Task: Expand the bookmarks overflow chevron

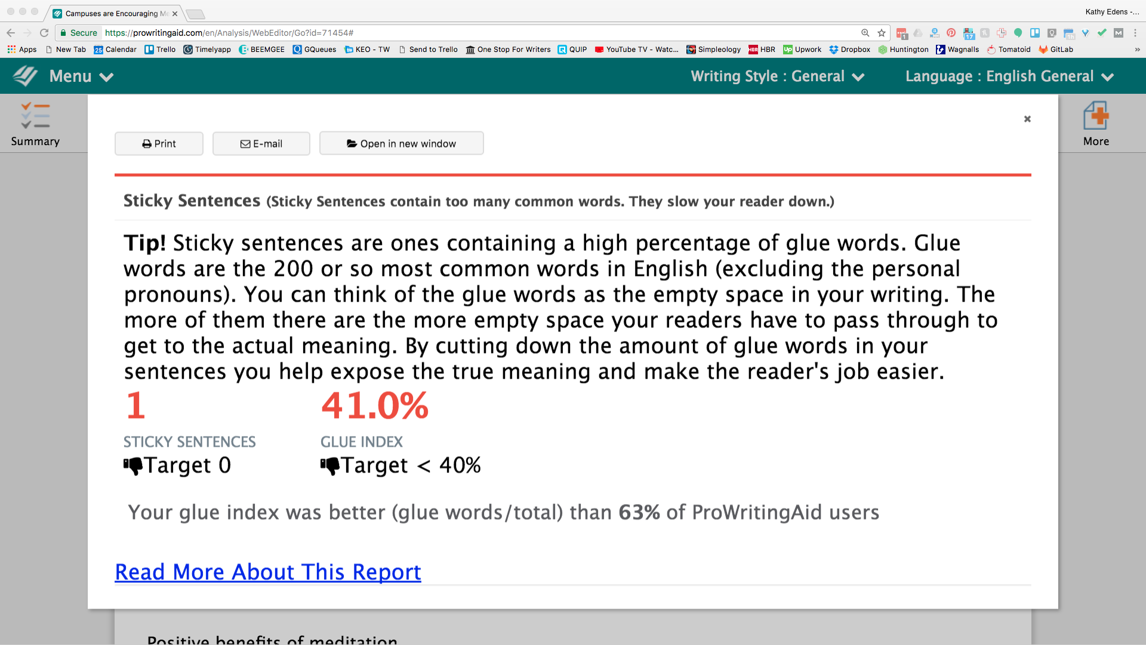Action: click(1137, 50)
